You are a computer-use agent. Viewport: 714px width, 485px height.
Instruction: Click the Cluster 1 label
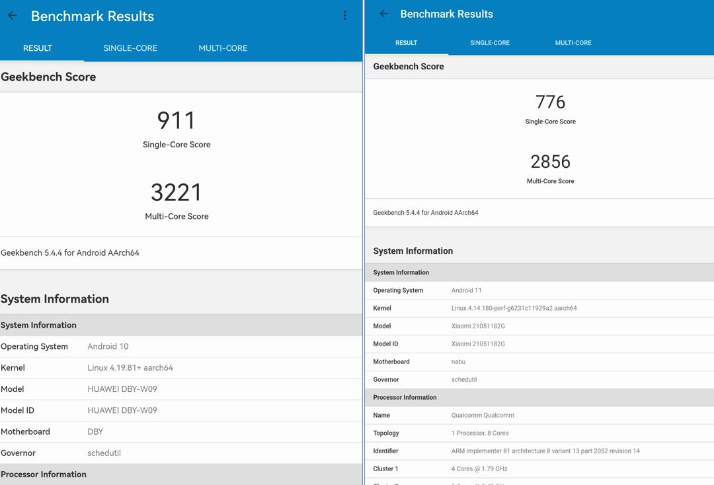[x=385, y=468]
